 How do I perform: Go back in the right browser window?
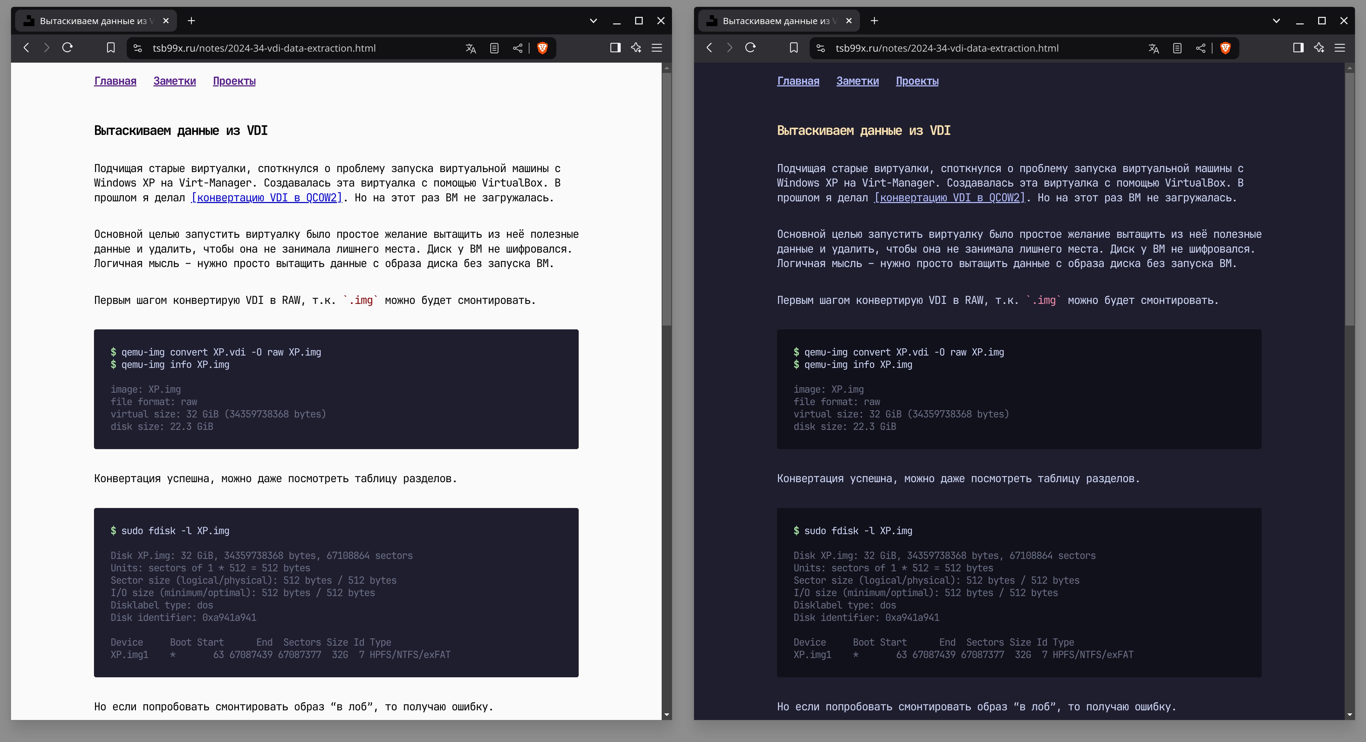709,48
